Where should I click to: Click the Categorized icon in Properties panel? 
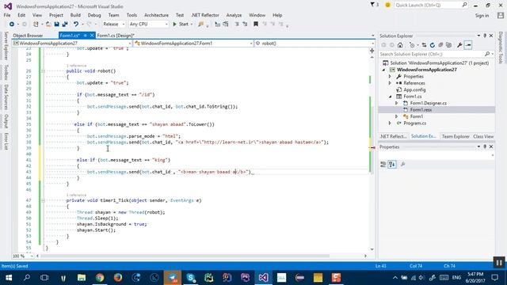click(383, 165)
